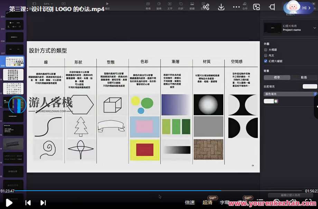Select the red-on-yellow rectangle image
Image resolution: width=318 pixels, height=209 pixels.
(x=144, y=150)
